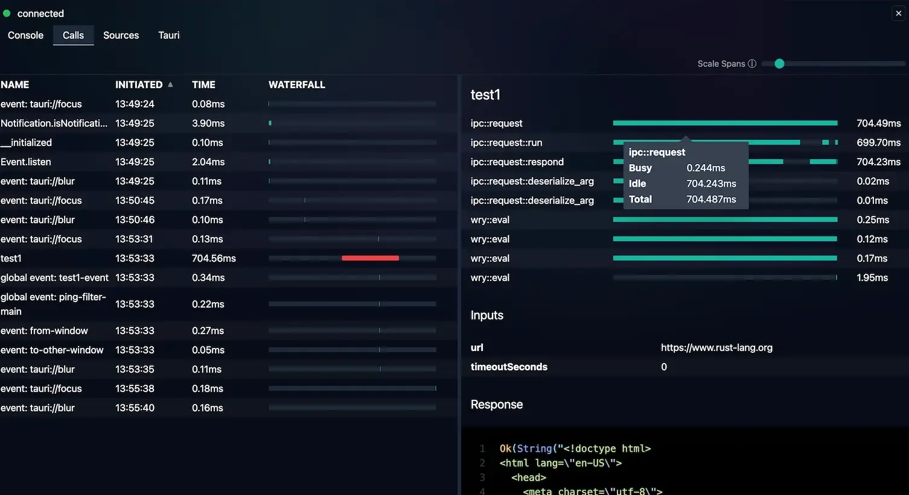Select event: tauri://focus at 13:50:45
This screenshot has height=495, width=909.
[228, 200]
